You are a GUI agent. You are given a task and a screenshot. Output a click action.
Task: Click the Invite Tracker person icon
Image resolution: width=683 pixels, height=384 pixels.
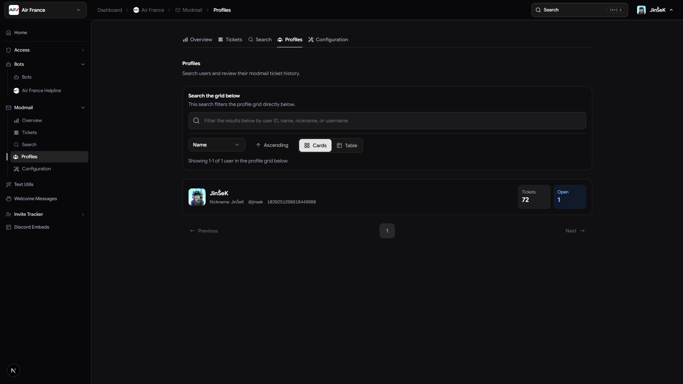tap(9, 214)
